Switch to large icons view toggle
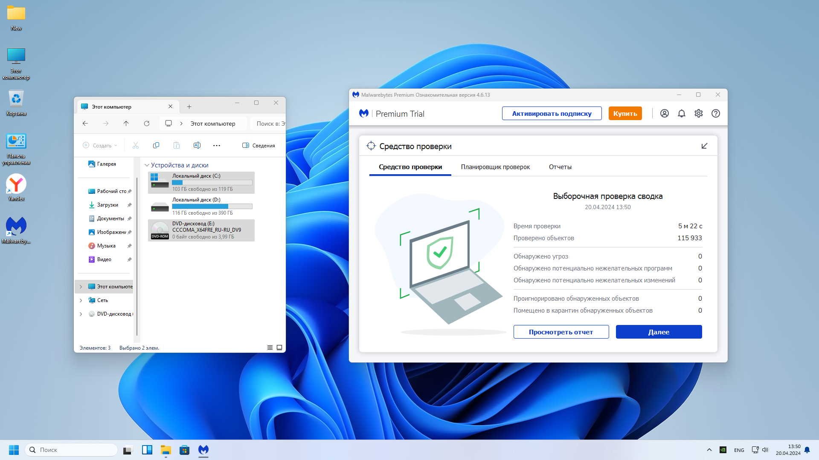 (279, 348)
